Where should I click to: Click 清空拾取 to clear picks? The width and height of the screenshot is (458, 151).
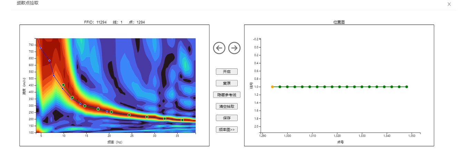click(x=227, y=106)
